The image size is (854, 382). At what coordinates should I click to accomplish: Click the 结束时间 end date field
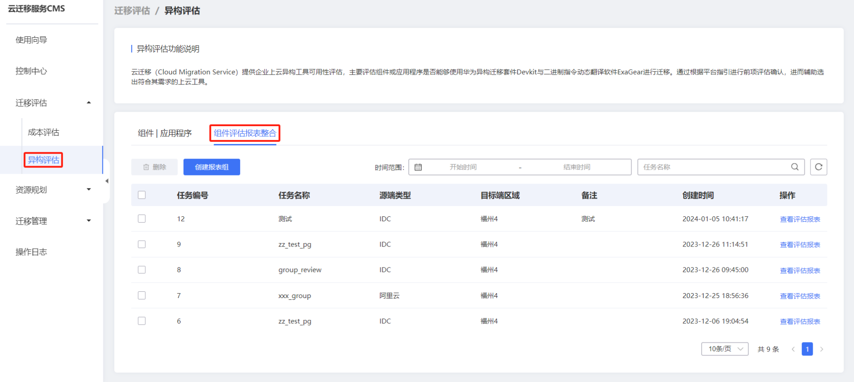coord(577,167)
